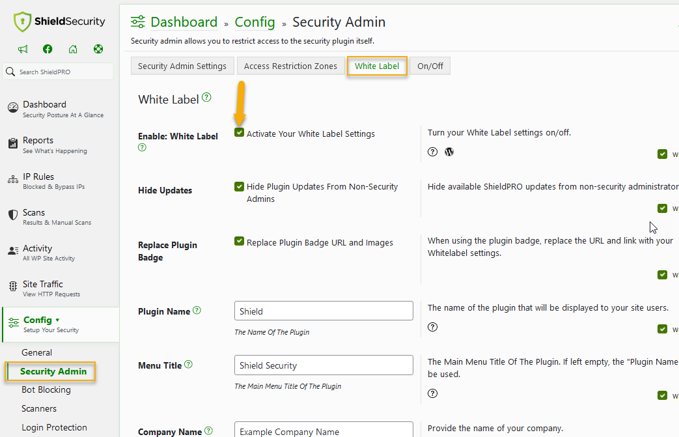Focus the Search ShieldPRO field
The height and width of the screenshot is (437, 679).
[x=59, y=72]
